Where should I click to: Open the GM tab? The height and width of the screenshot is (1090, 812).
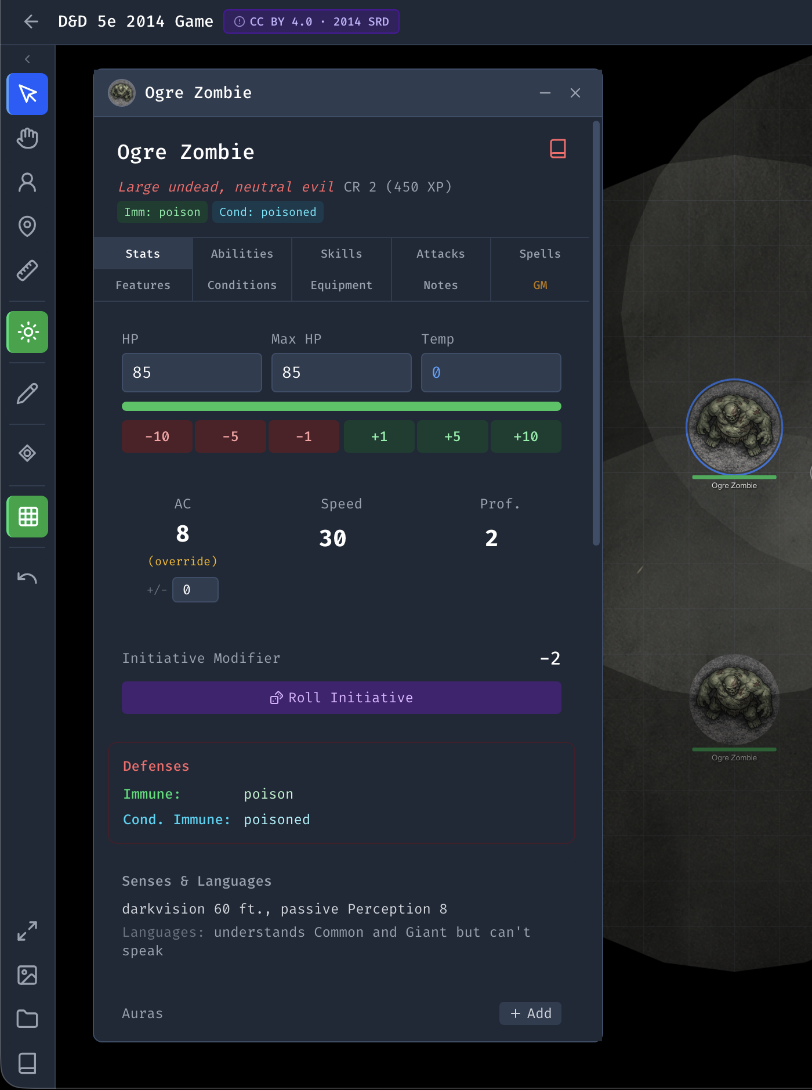click(540, 285)
